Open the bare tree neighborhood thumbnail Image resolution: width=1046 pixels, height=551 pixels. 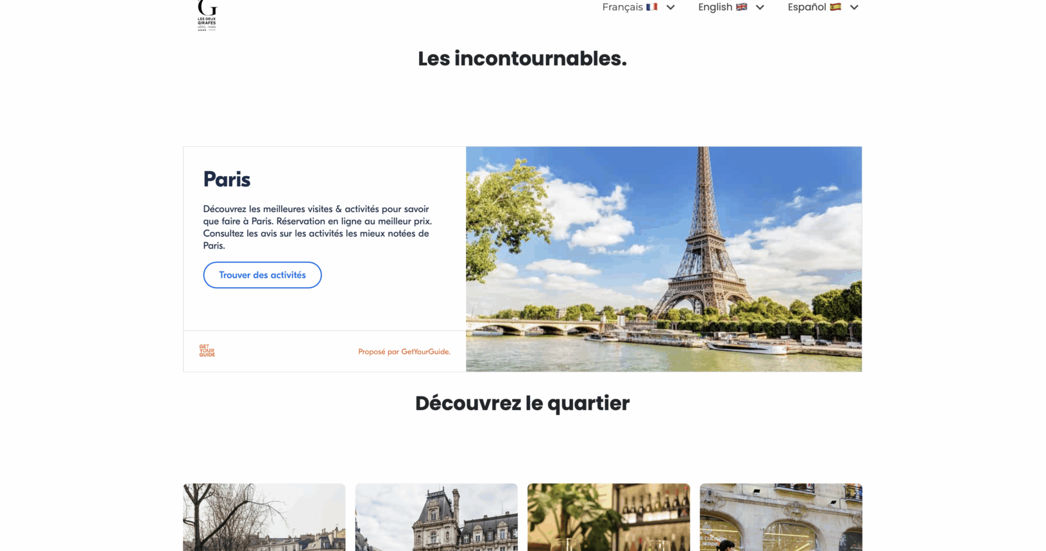point(264,517)
